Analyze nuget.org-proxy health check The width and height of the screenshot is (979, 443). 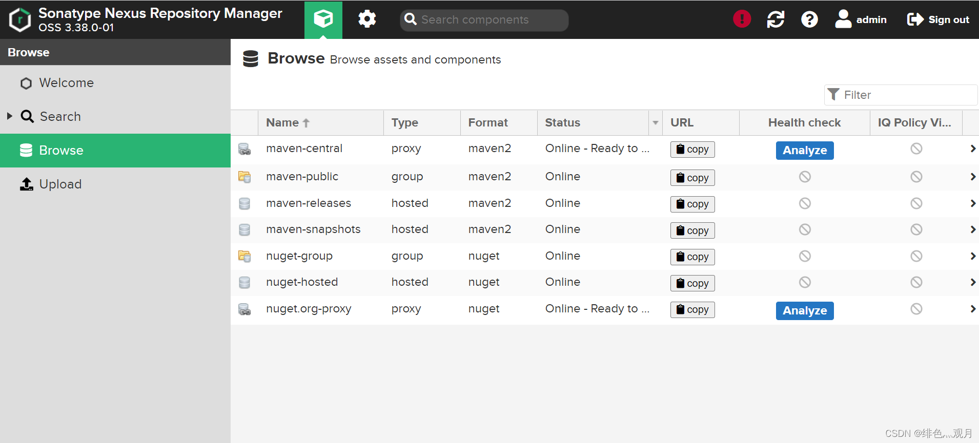805,310
